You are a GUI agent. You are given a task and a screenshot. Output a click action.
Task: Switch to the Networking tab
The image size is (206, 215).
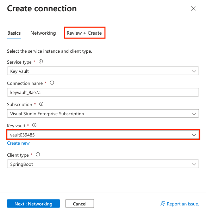pos(43,33)
